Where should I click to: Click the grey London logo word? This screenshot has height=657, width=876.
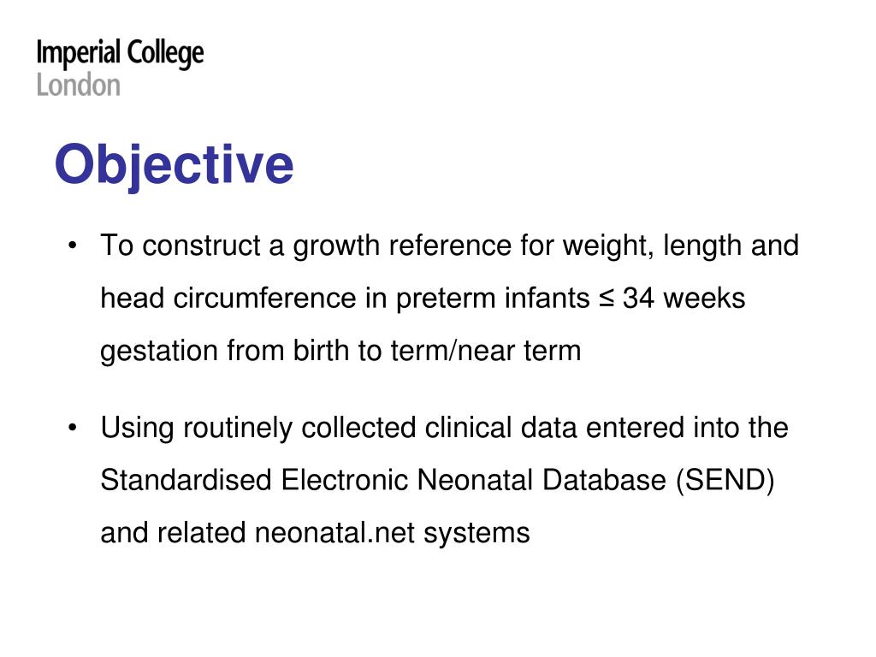78,86
